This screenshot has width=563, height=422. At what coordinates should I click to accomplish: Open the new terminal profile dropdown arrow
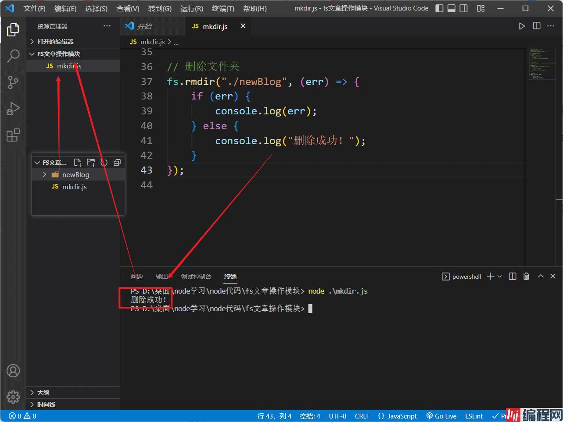point(500,277)
